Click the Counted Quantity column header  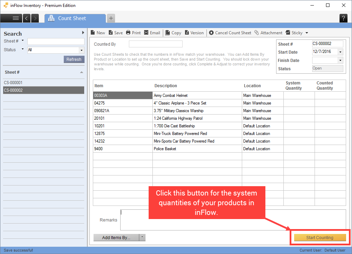330,85
